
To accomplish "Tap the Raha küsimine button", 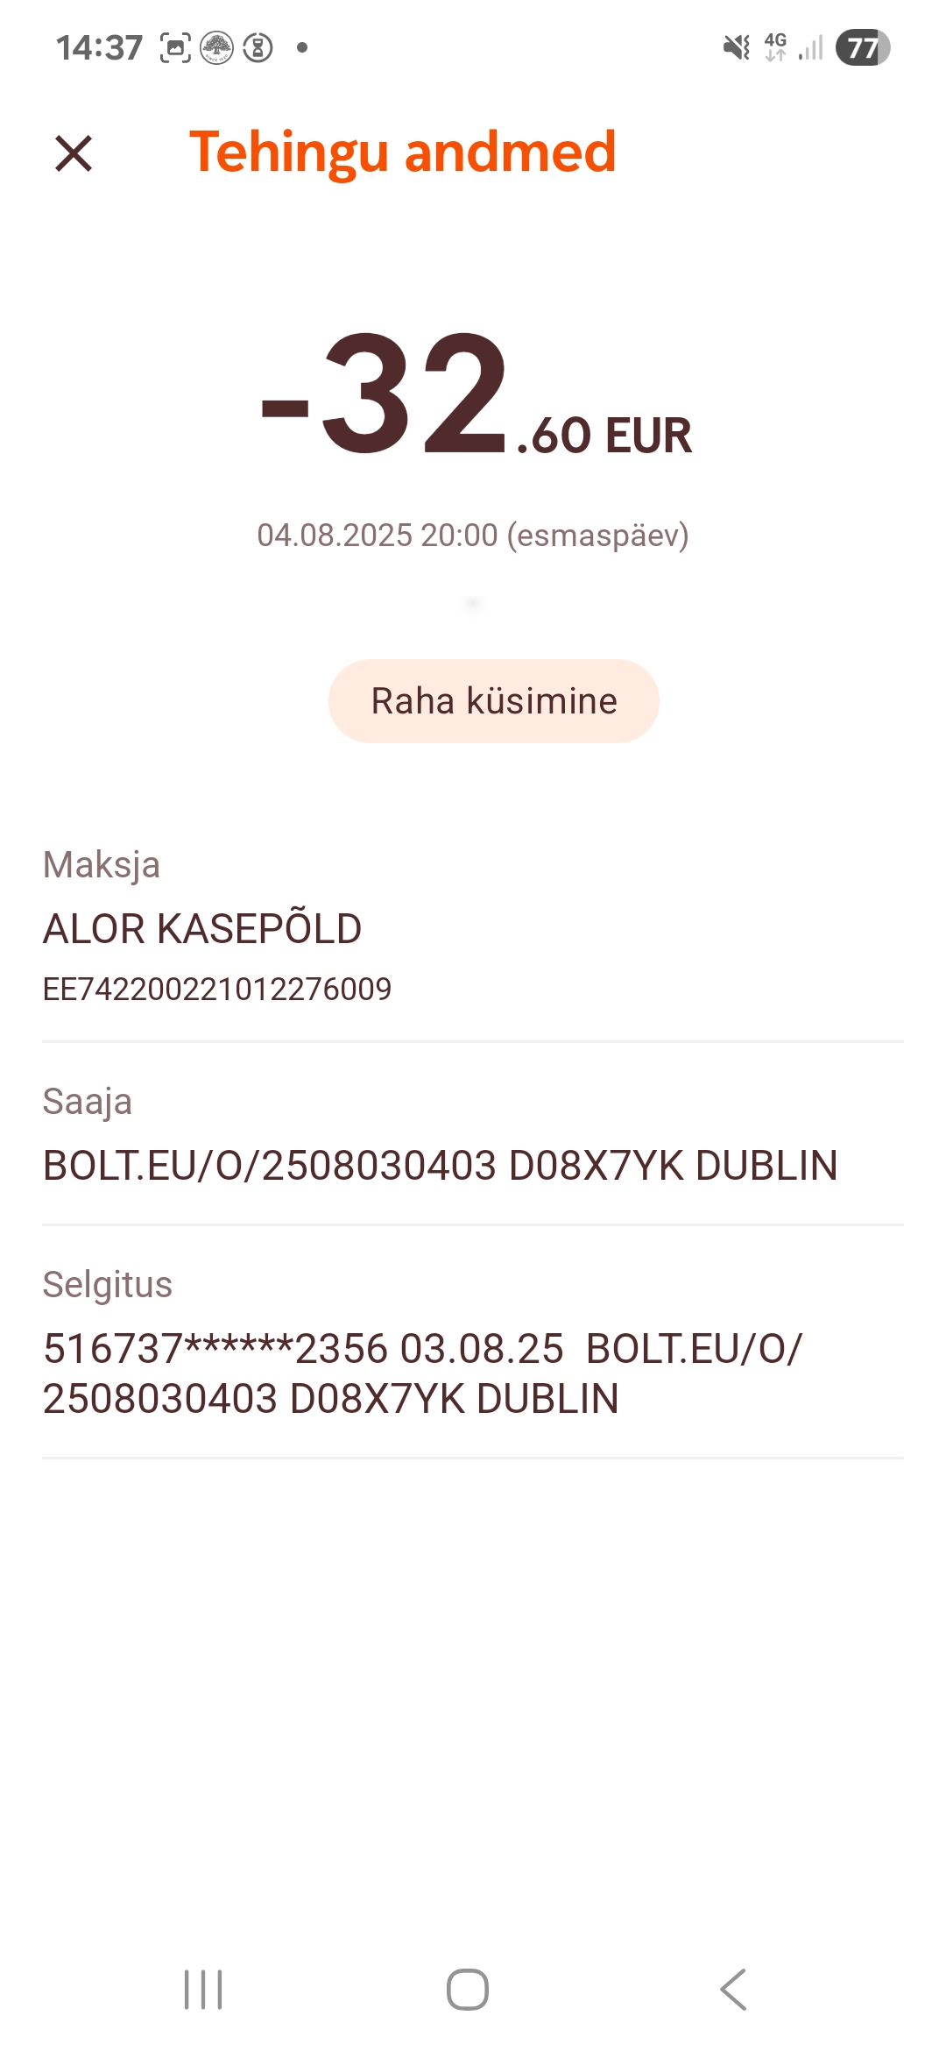I will (x=494, y=701).
